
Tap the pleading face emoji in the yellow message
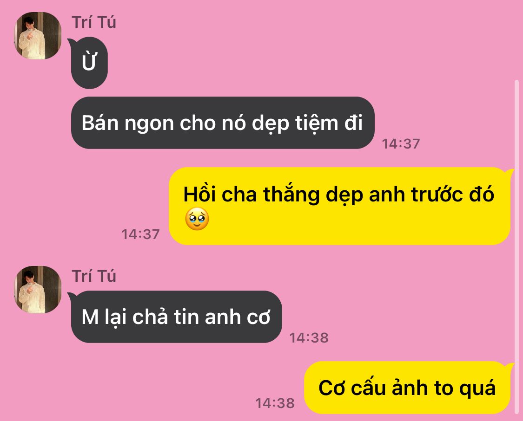pyautogui.click(x=197, y=219)
